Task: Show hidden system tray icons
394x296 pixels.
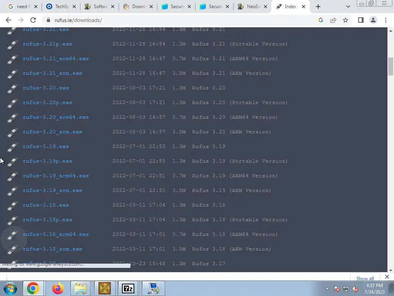Action: pos(327,289)
